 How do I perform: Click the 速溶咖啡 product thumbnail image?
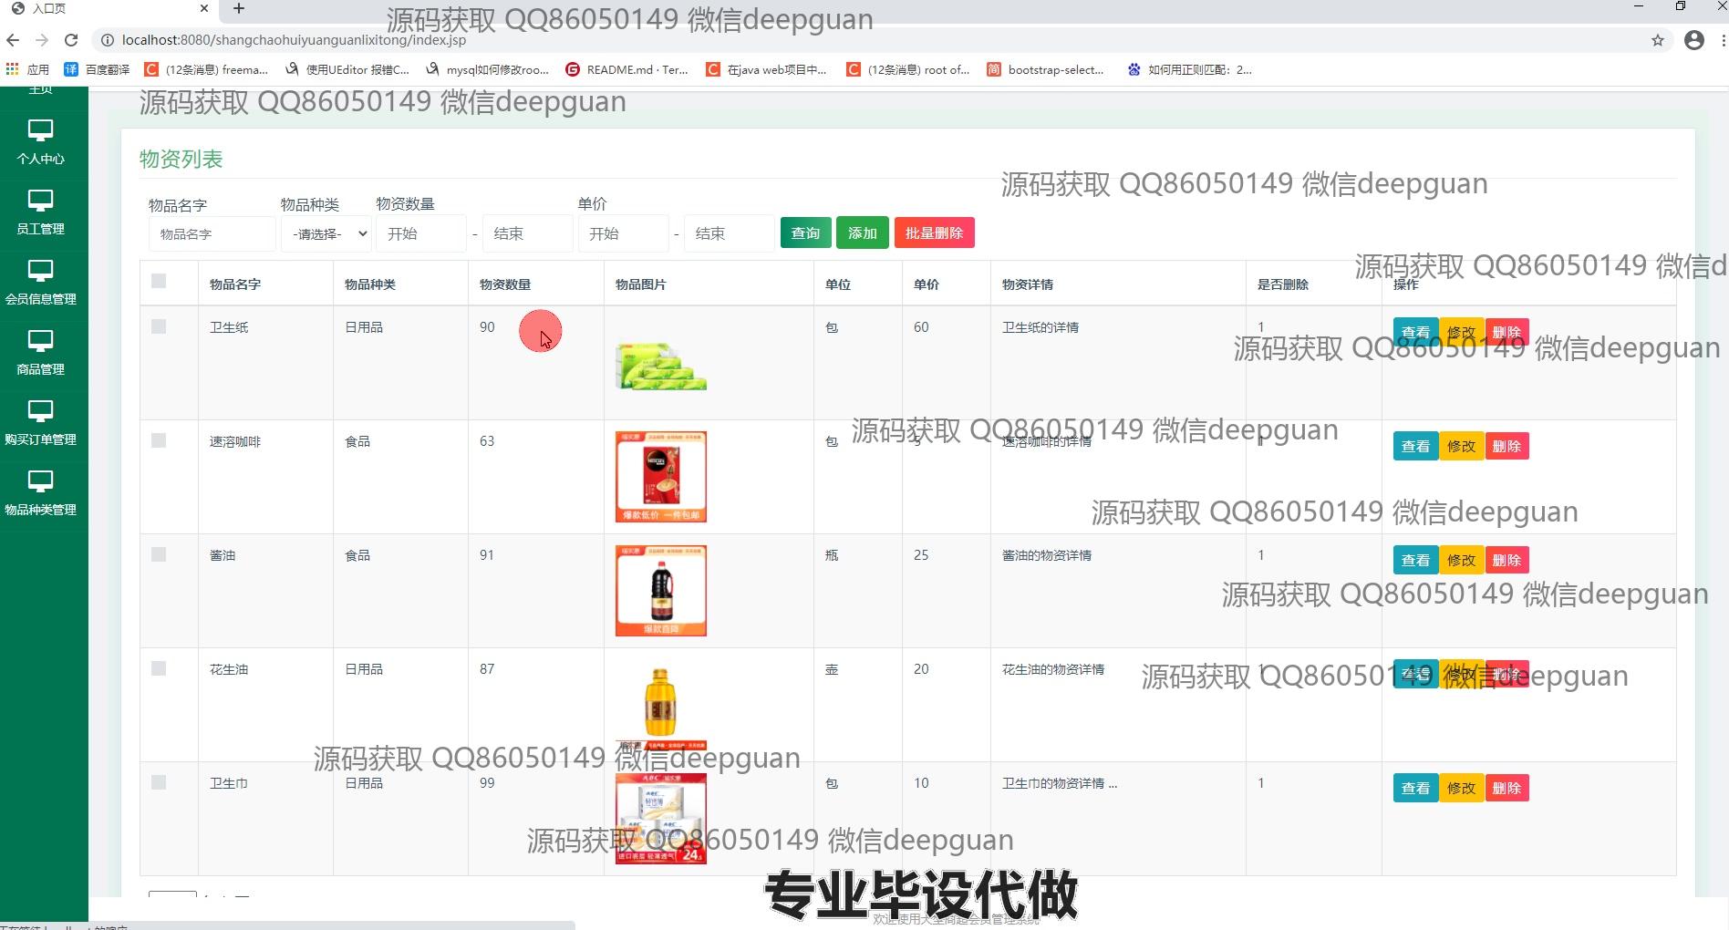coord(660,477)
